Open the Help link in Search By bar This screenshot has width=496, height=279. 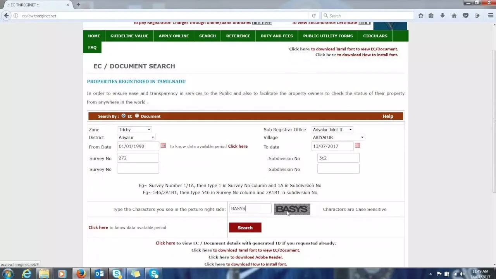coord(388,116)
